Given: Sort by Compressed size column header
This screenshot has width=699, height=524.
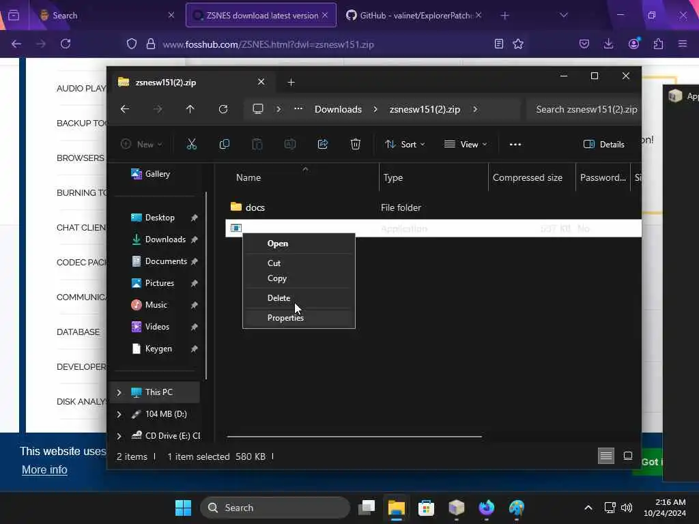Looking at the screenshot, I should (532, 177).
